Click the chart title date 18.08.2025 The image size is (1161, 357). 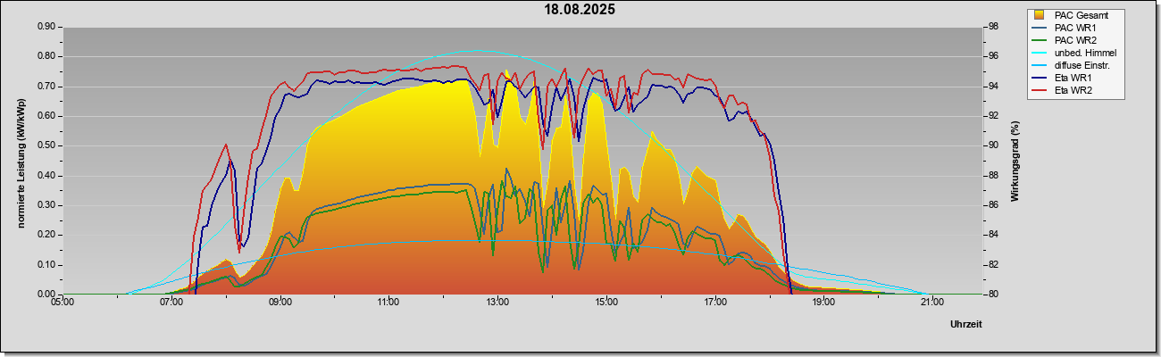(x=580, y=10)
